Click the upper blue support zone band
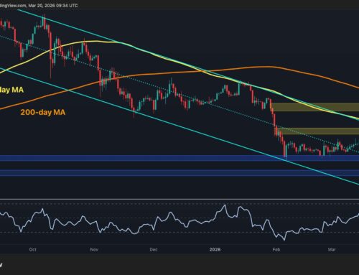 tap(179, 158)
